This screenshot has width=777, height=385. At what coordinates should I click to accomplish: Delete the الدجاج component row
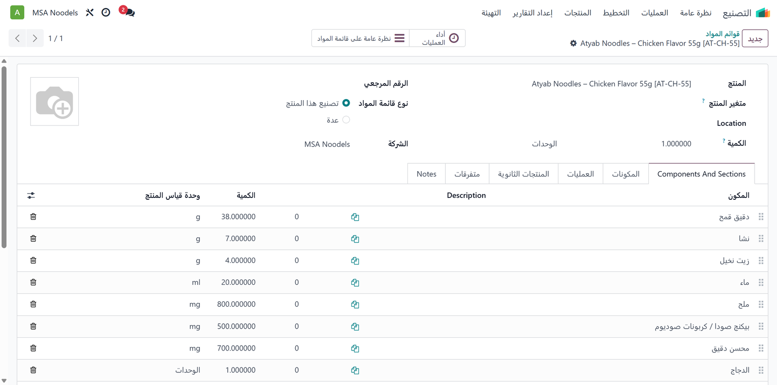point(33,370)
